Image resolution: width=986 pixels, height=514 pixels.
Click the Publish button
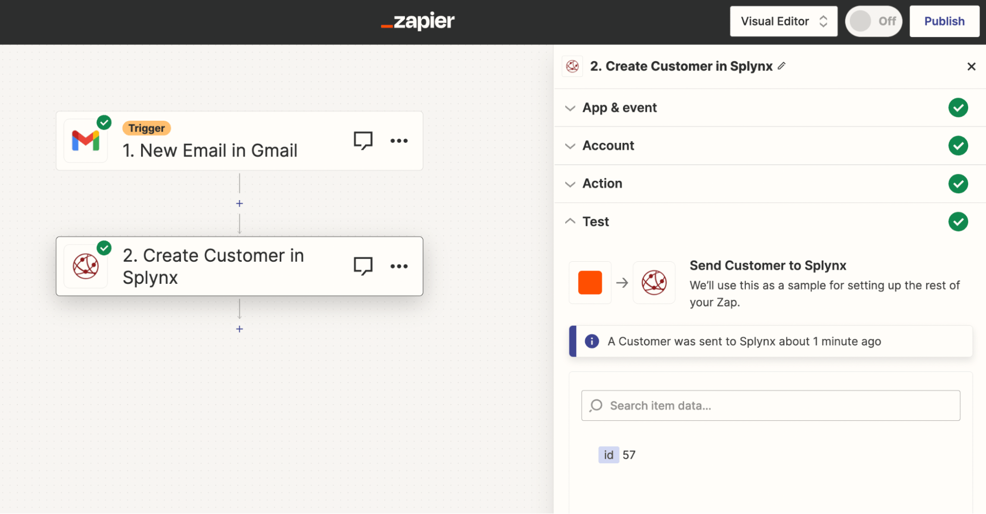click(944, 21)
